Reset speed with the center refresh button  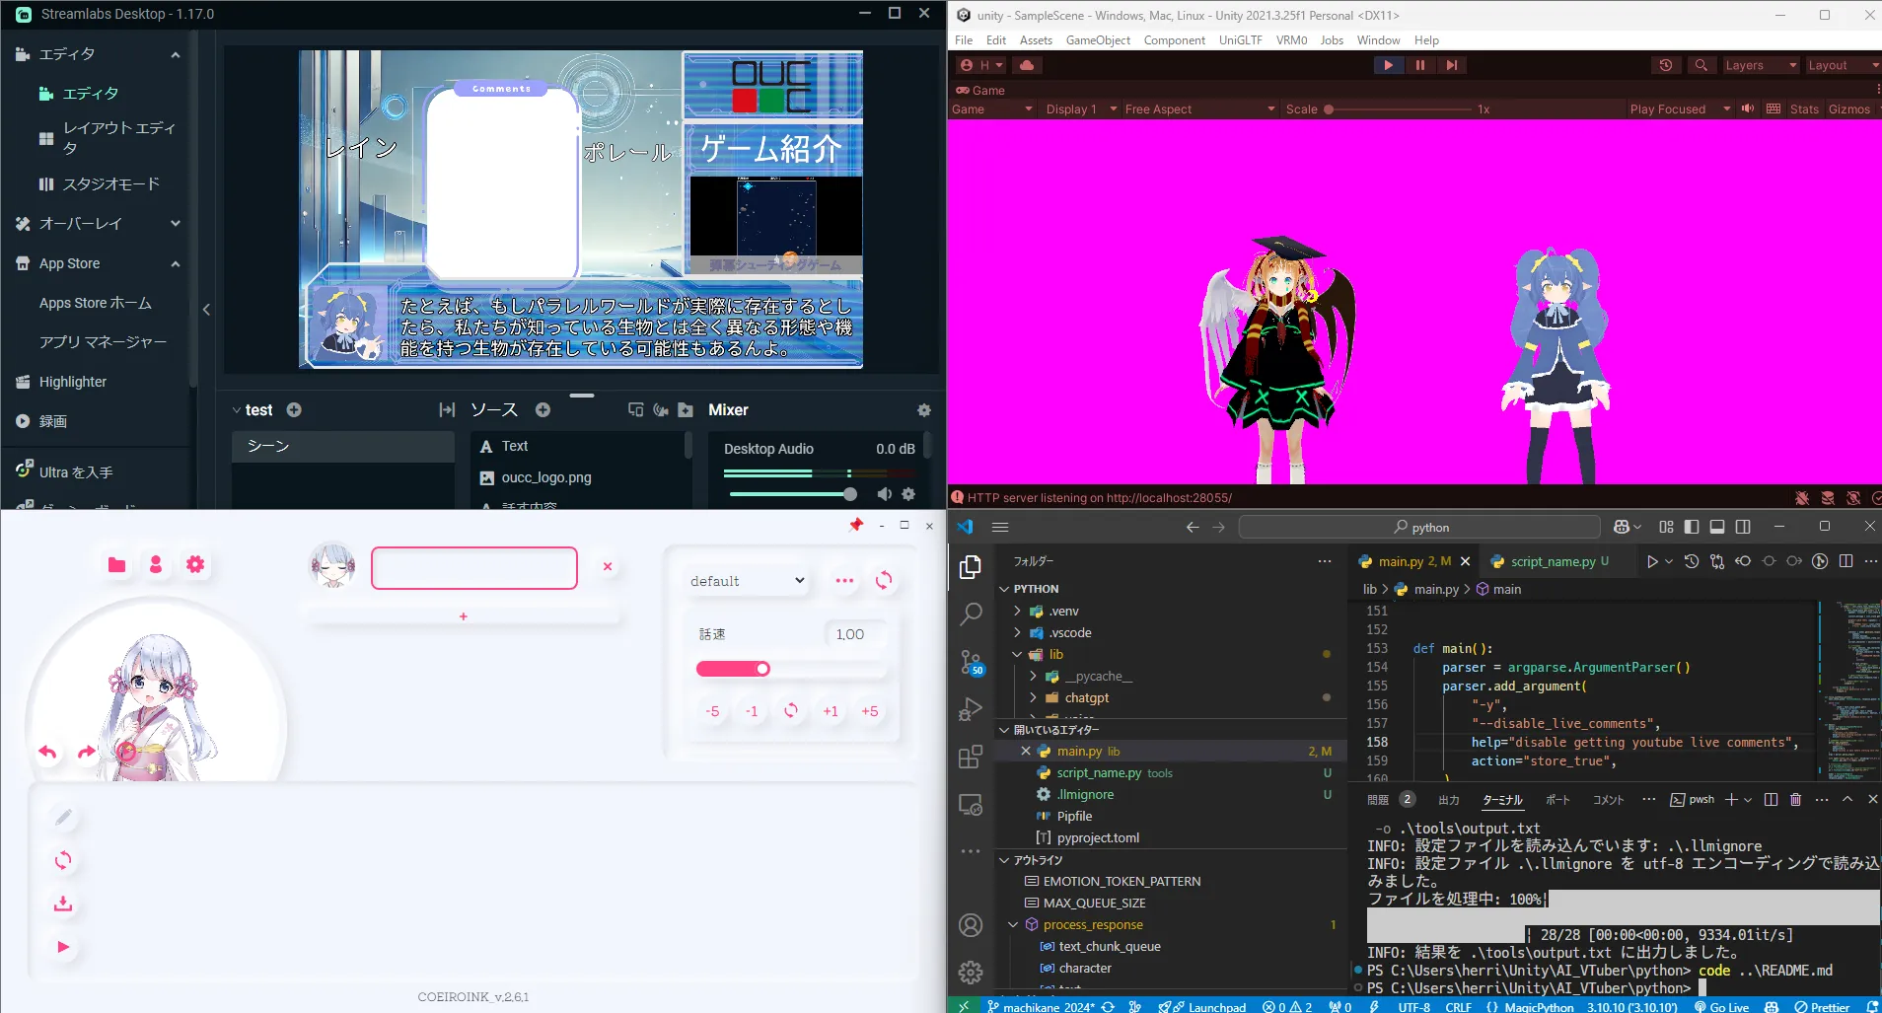[x=791, y=710]
